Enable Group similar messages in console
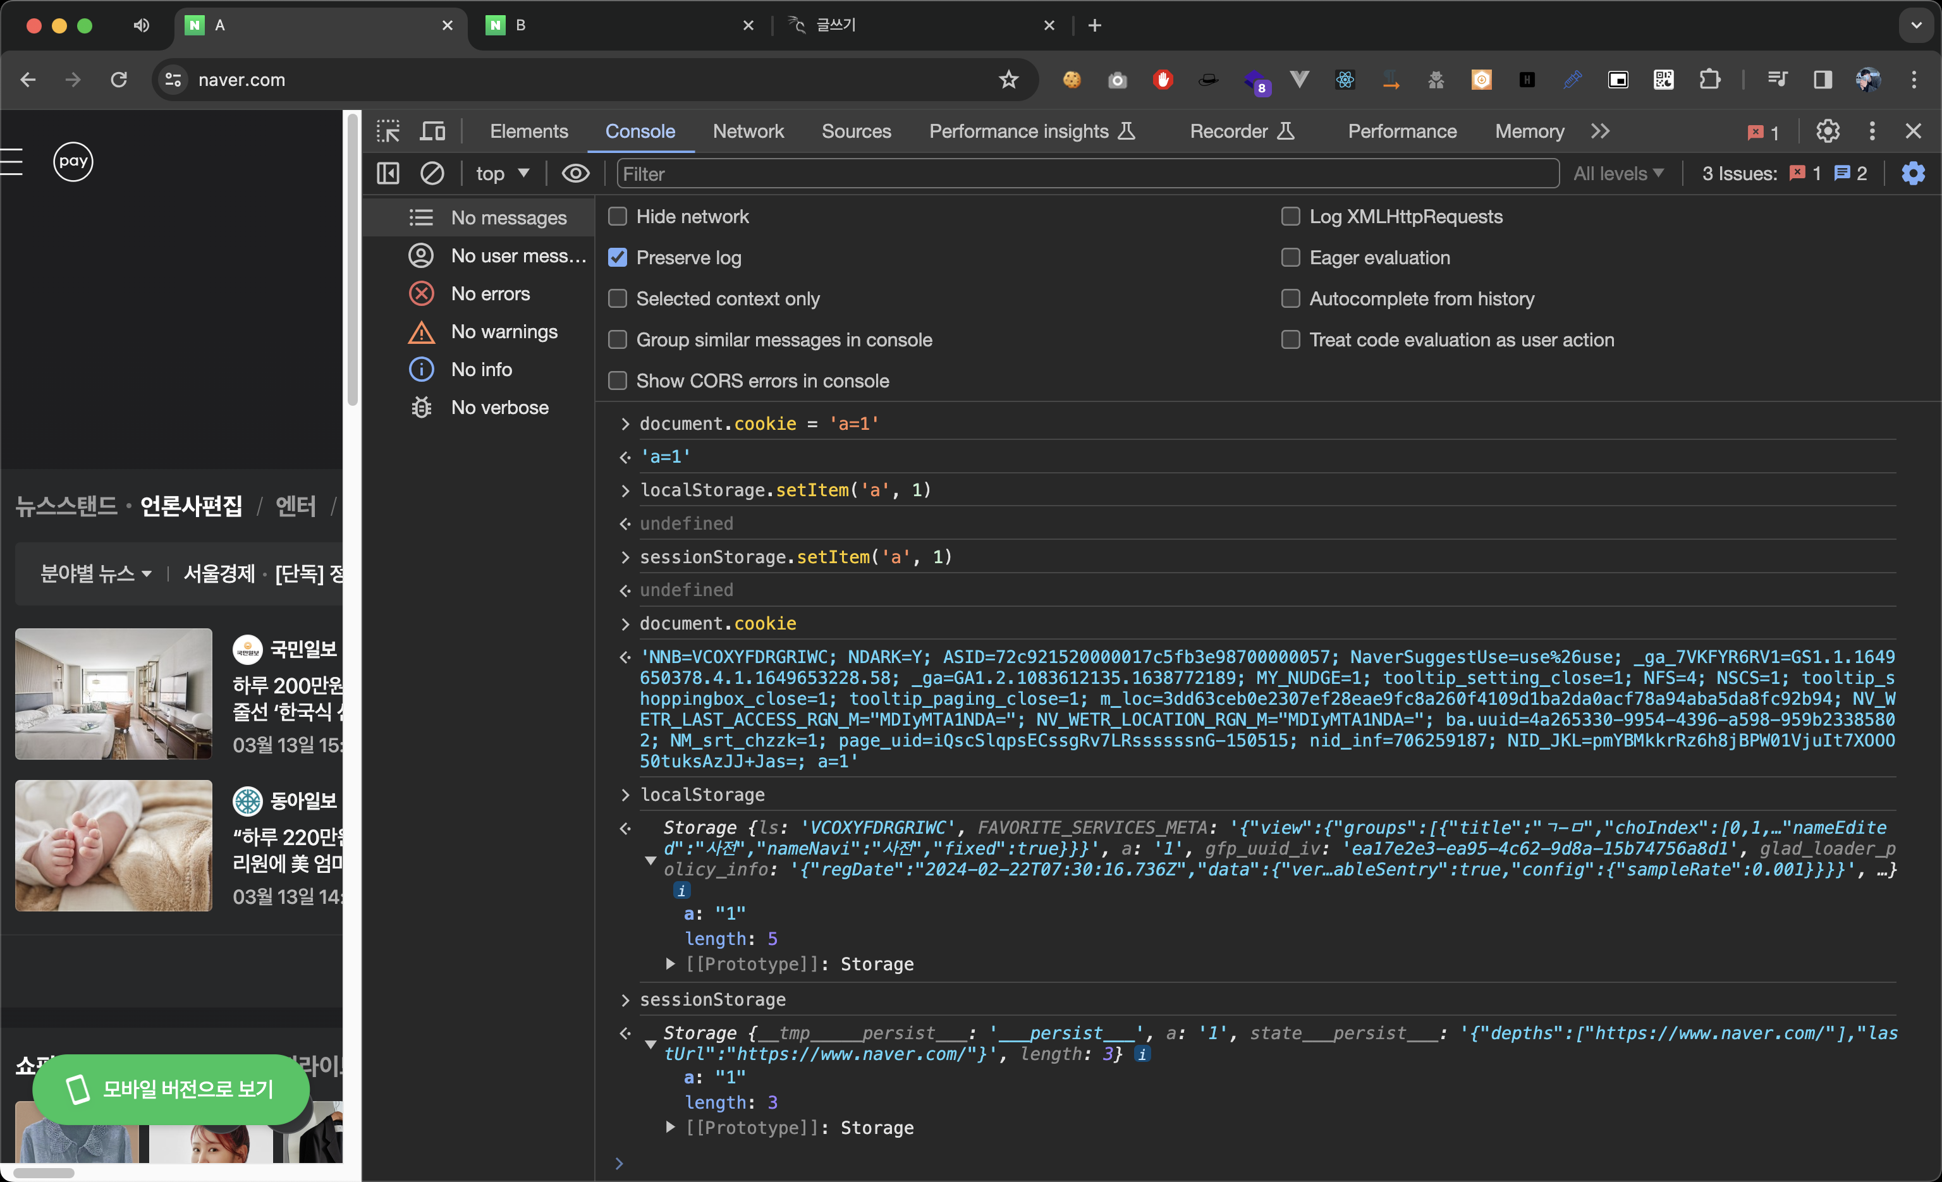This screenshot has width=1942, height=1182. click(x=617, y=339)
